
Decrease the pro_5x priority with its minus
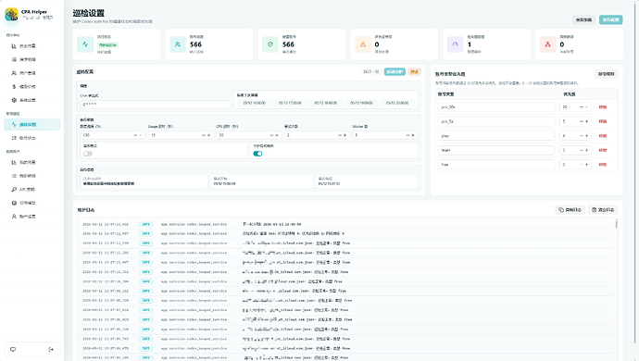coord(582,121)
